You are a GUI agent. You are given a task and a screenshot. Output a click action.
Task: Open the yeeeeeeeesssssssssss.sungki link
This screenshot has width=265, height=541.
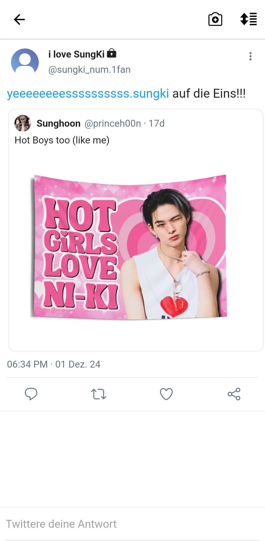click(88, 94)
